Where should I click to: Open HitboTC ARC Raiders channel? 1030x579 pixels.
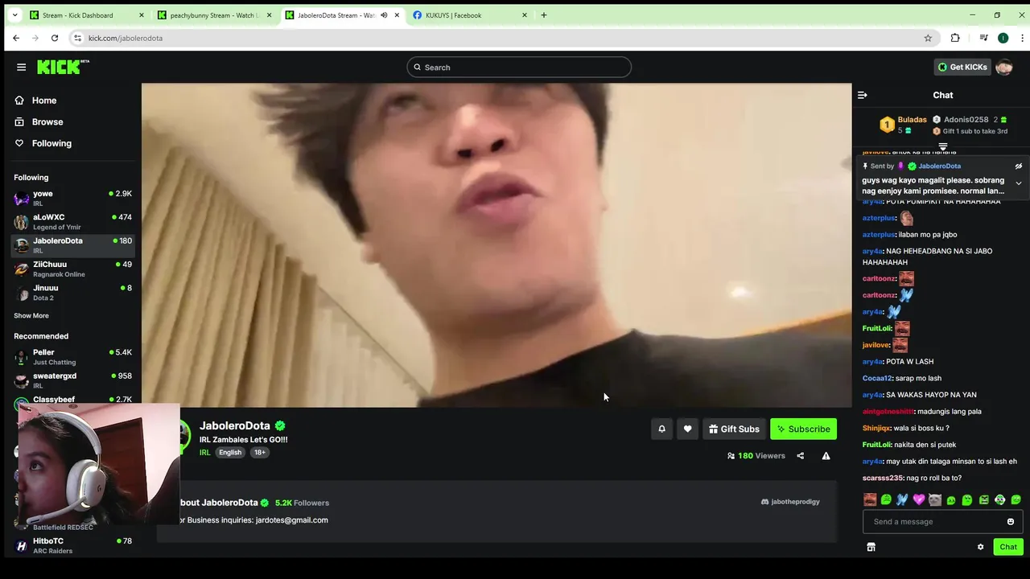(x=72, y=546)
